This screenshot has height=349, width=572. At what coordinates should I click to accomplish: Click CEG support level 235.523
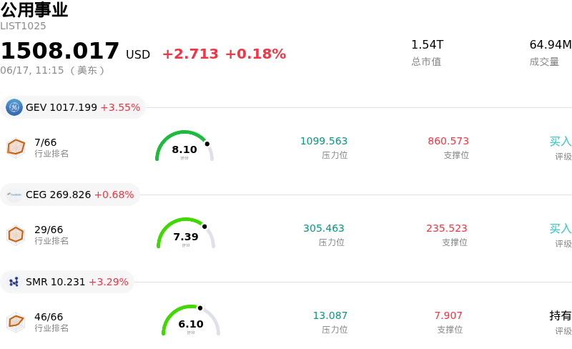447,228
